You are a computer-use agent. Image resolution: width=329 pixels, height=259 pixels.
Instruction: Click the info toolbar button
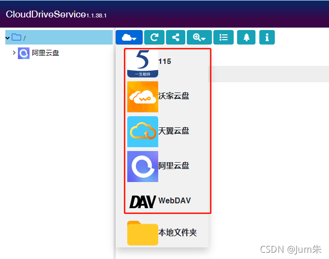[x=267, y=37]
